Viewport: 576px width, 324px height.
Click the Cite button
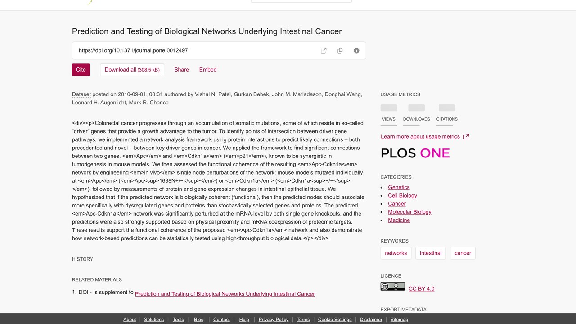(81, 70)
